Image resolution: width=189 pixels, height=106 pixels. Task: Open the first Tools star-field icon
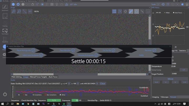point(158,4)
